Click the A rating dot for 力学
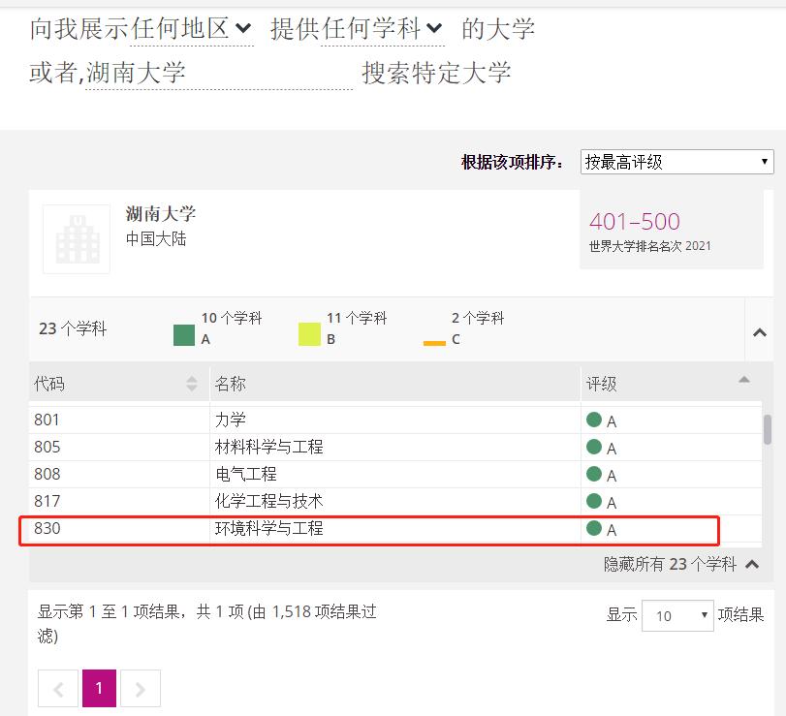The width and height of the screenshot is (786, 716). 594,420
